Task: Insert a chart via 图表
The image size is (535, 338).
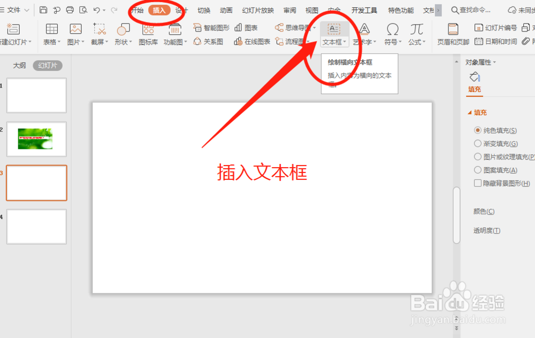Action: tap(246, 28)
